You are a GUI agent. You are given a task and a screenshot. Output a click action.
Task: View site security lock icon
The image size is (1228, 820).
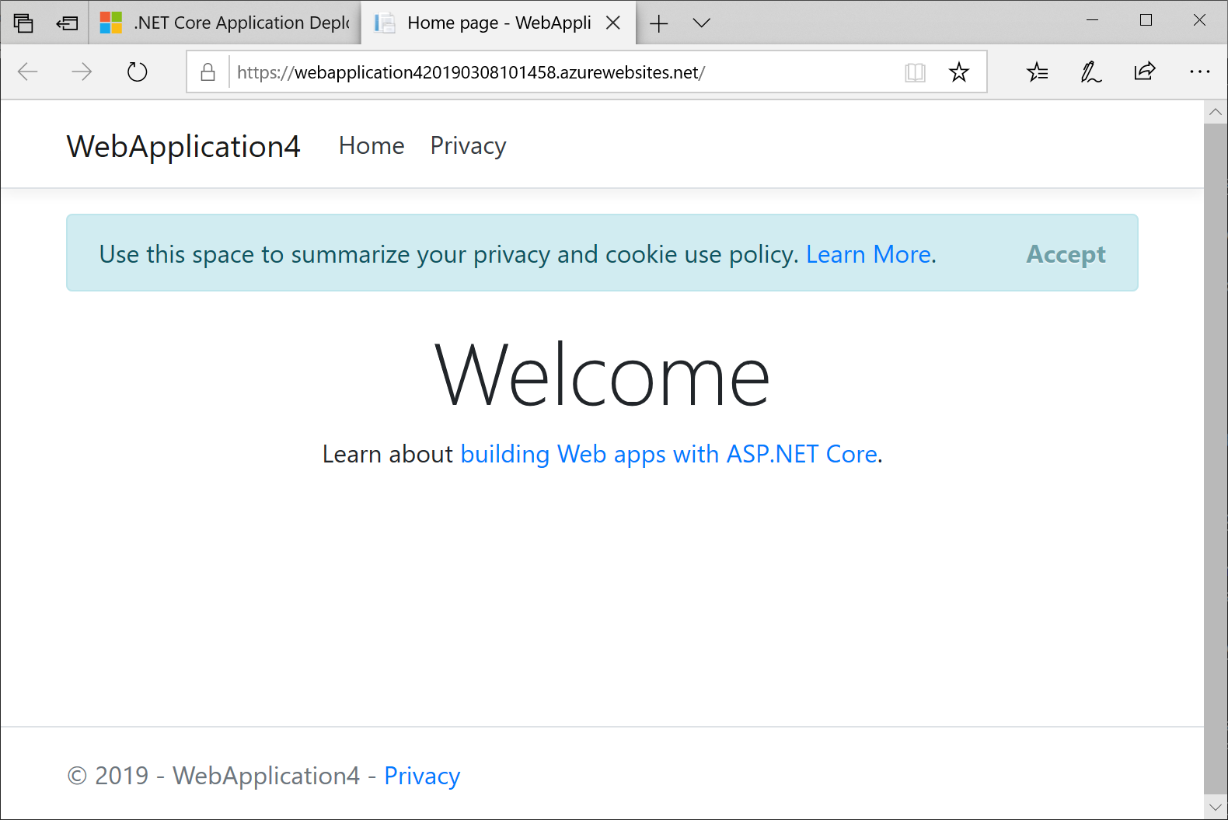click(x=208, y=72)
